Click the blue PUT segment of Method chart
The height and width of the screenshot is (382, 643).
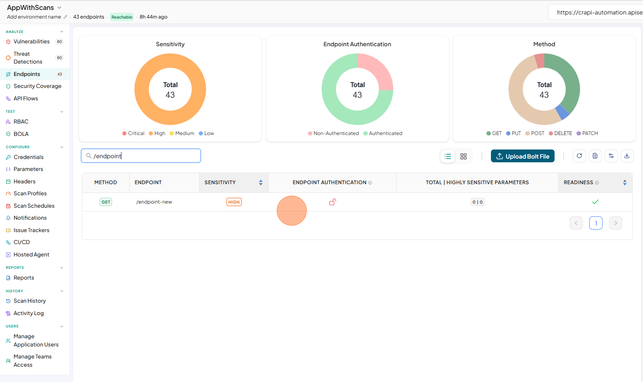(x=562, y=112)
